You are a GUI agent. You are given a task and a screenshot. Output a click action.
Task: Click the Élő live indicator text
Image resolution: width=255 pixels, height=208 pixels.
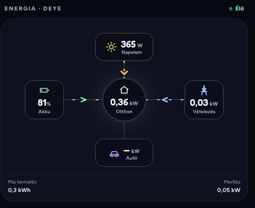coord(240,8)
